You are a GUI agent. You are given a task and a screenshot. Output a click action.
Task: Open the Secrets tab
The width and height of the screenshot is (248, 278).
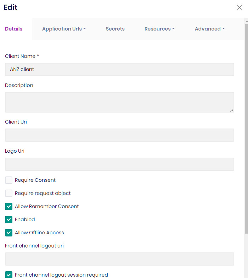tap(115, 29)
